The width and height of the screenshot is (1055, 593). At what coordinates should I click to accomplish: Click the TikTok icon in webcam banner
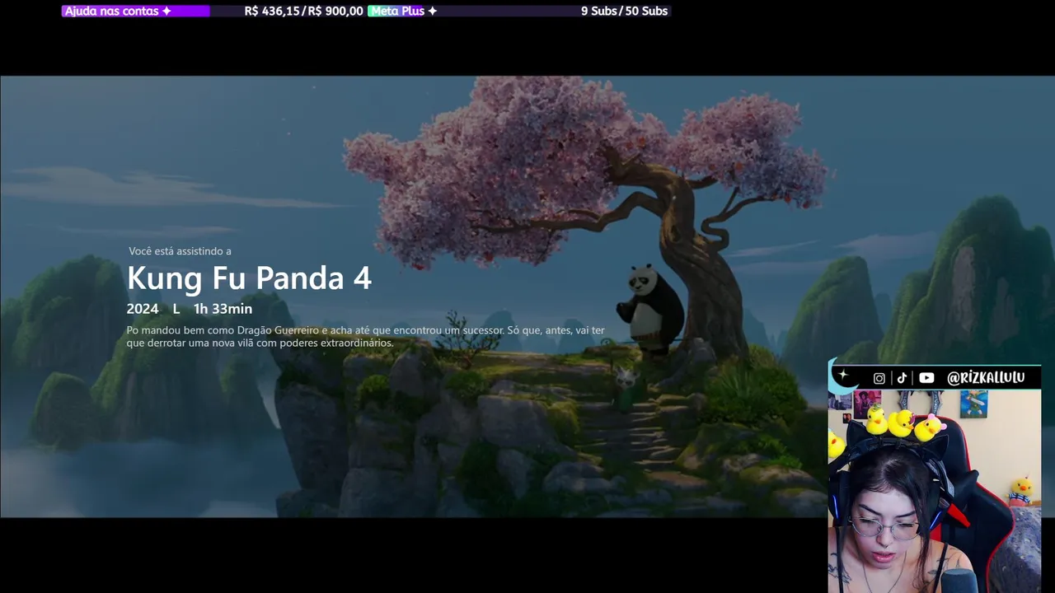tap(902, 378)
